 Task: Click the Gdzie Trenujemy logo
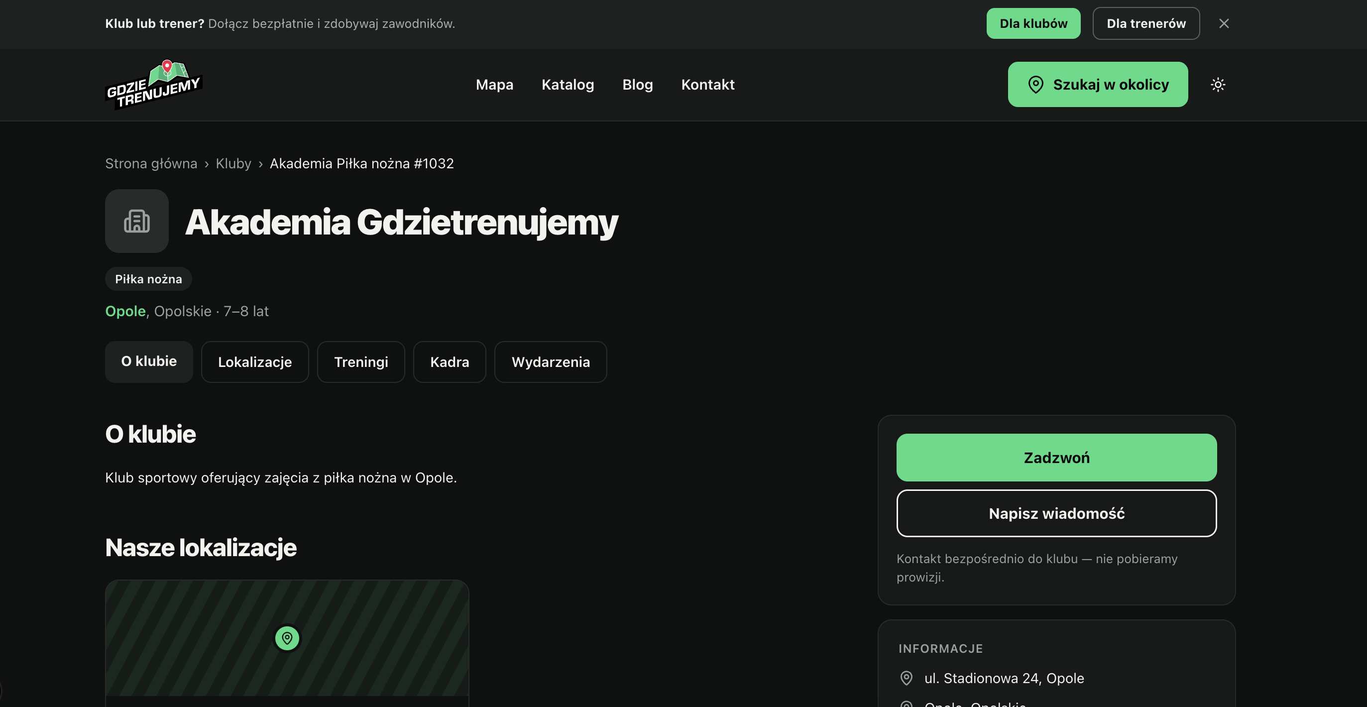(154, 85)
